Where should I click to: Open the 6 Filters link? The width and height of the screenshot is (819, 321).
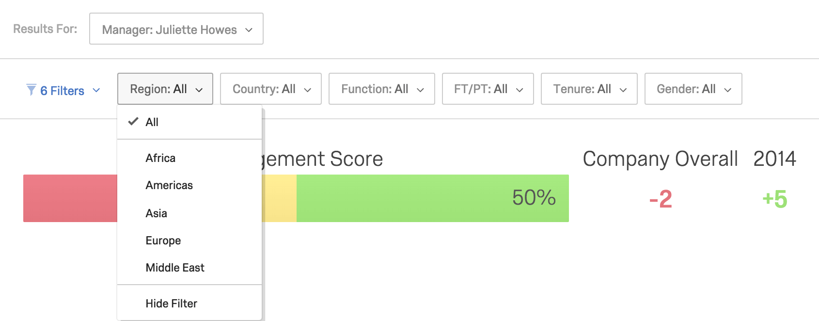coord(63,91)
